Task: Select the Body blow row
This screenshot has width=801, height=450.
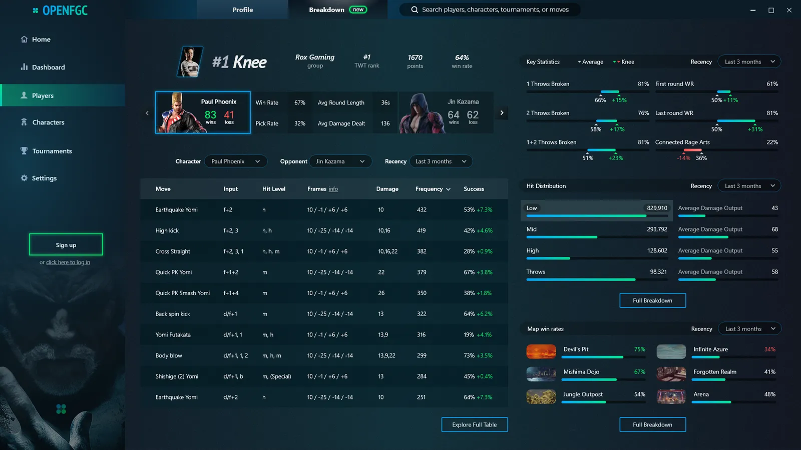Action: pyautogui.click(x=324, y=355)
